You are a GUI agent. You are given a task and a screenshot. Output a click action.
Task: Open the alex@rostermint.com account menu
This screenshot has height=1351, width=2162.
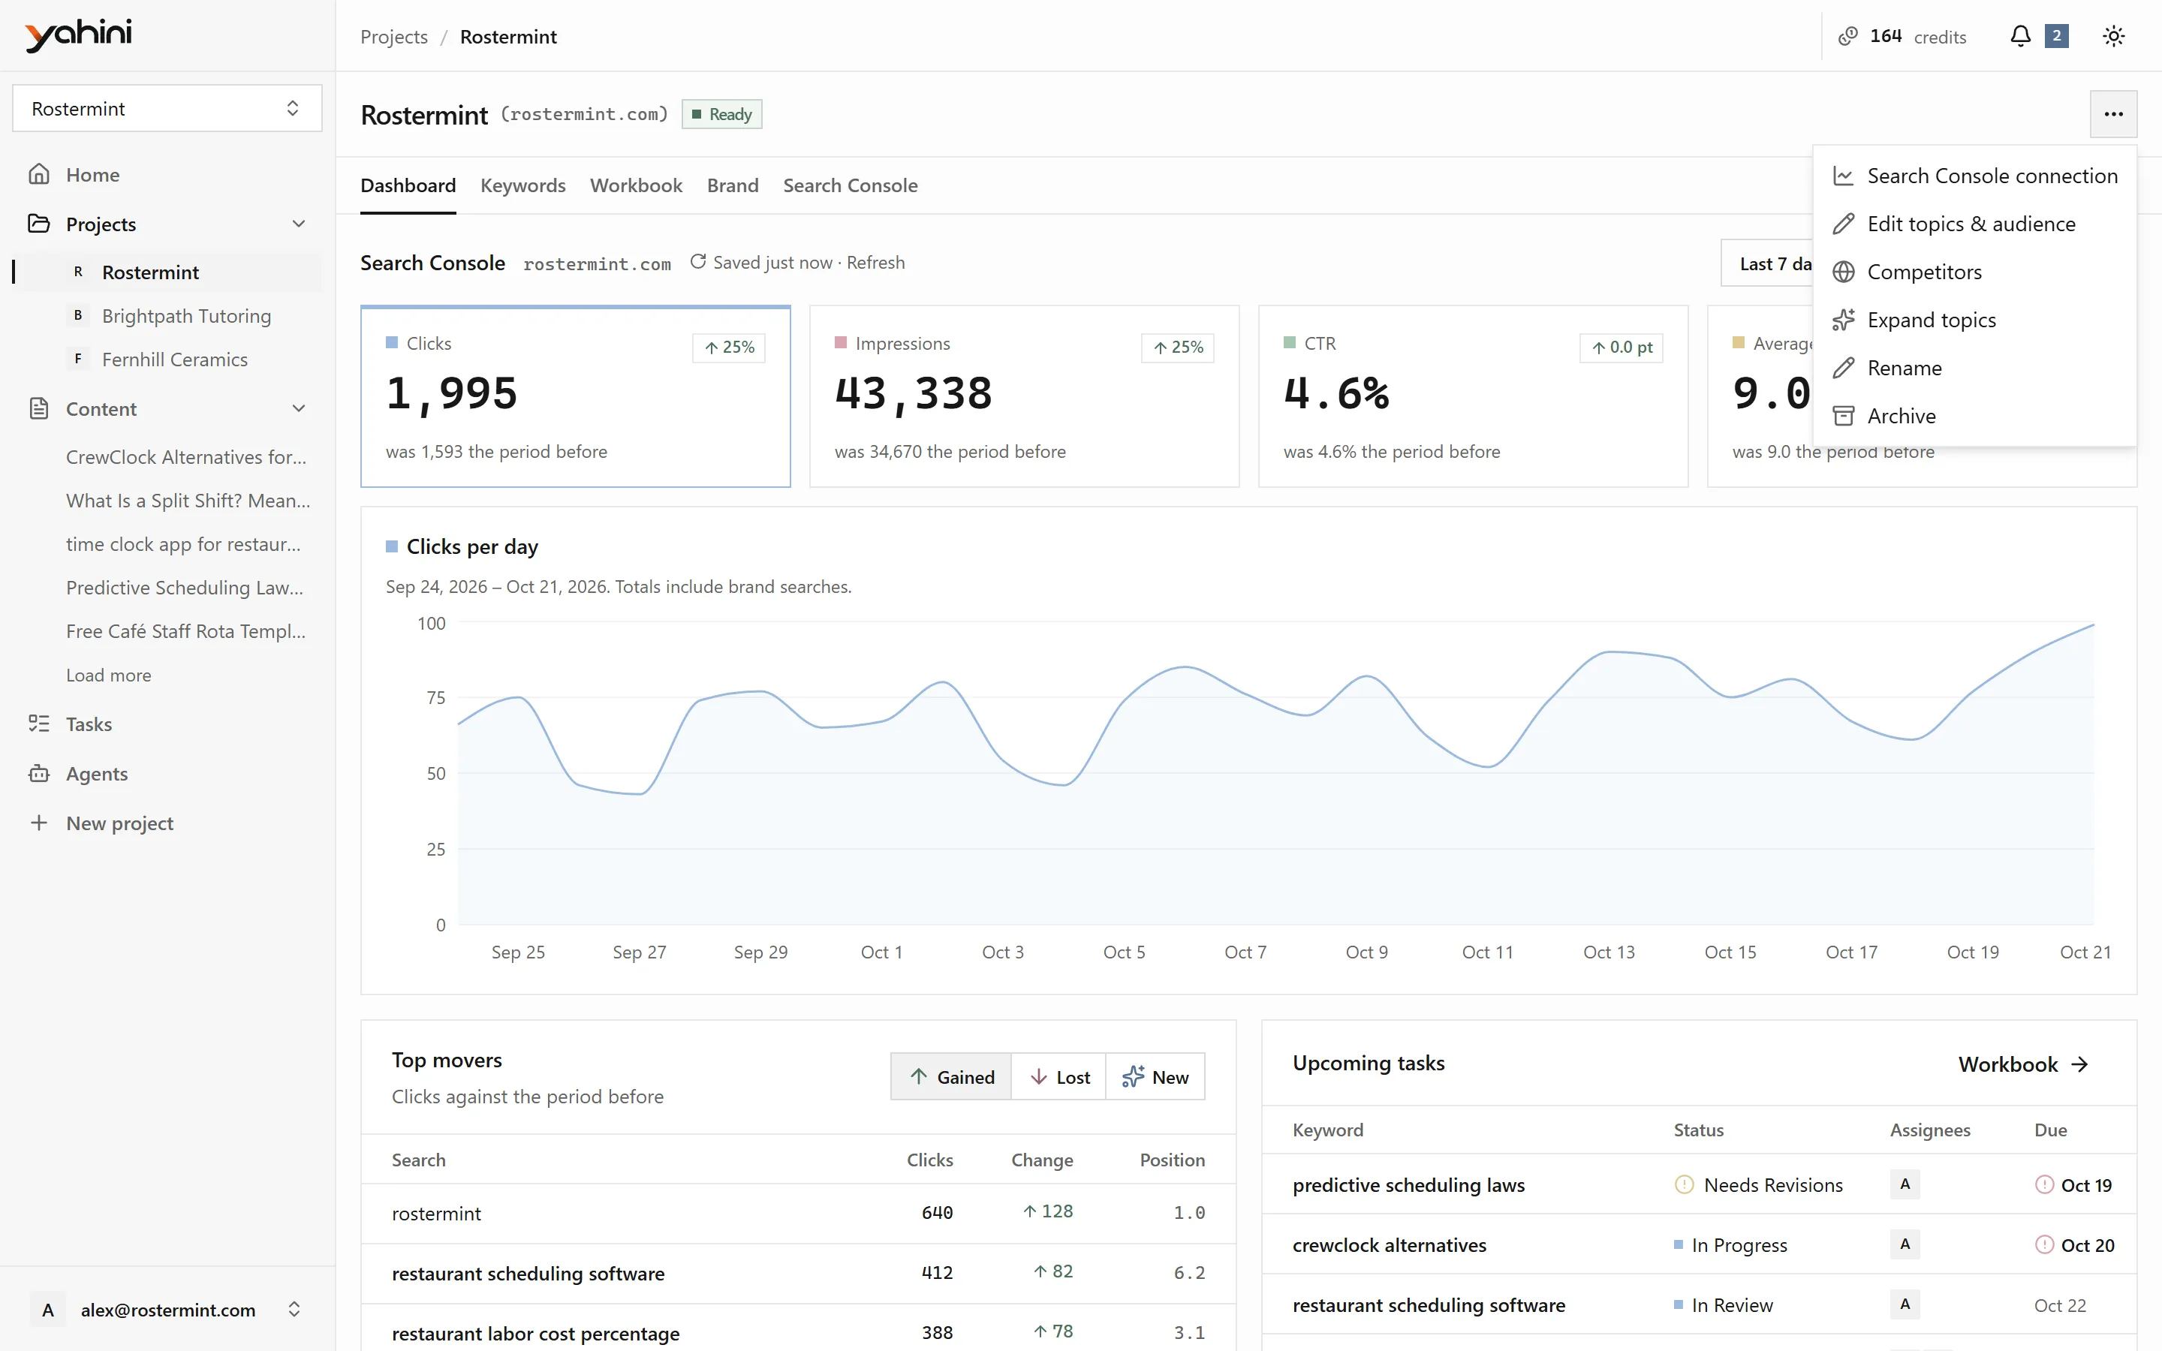[167, 1310]
